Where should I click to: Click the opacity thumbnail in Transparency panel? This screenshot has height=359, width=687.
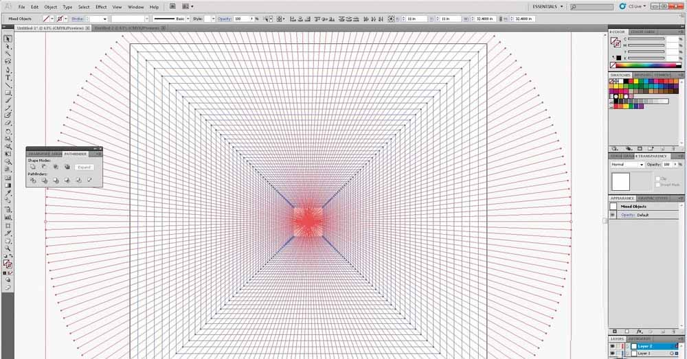[x=620, y=181]
